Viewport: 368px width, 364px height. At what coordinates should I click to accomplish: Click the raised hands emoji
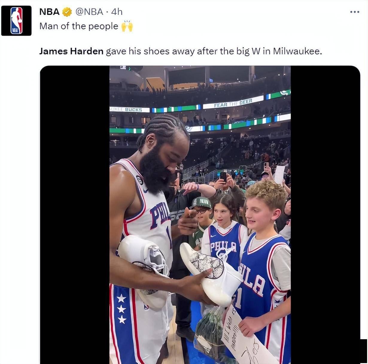pos(127,26)
